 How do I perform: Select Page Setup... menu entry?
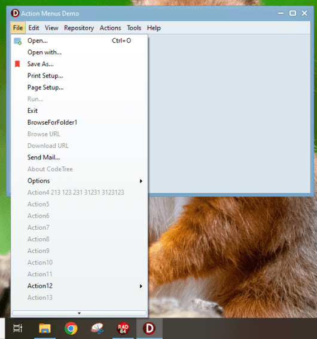coord(80,87)
